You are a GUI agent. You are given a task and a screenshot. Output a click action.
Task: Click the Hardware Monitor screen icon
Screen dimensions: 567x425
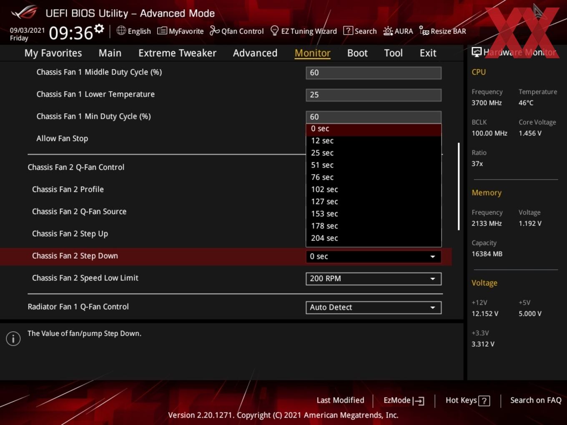point(477,52)
